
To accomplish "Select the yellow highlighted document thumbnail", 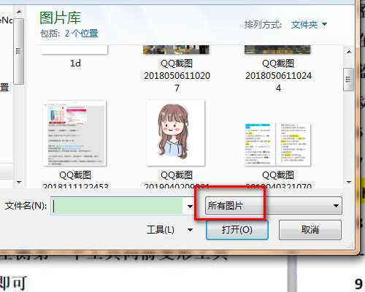I will (277, 145).
